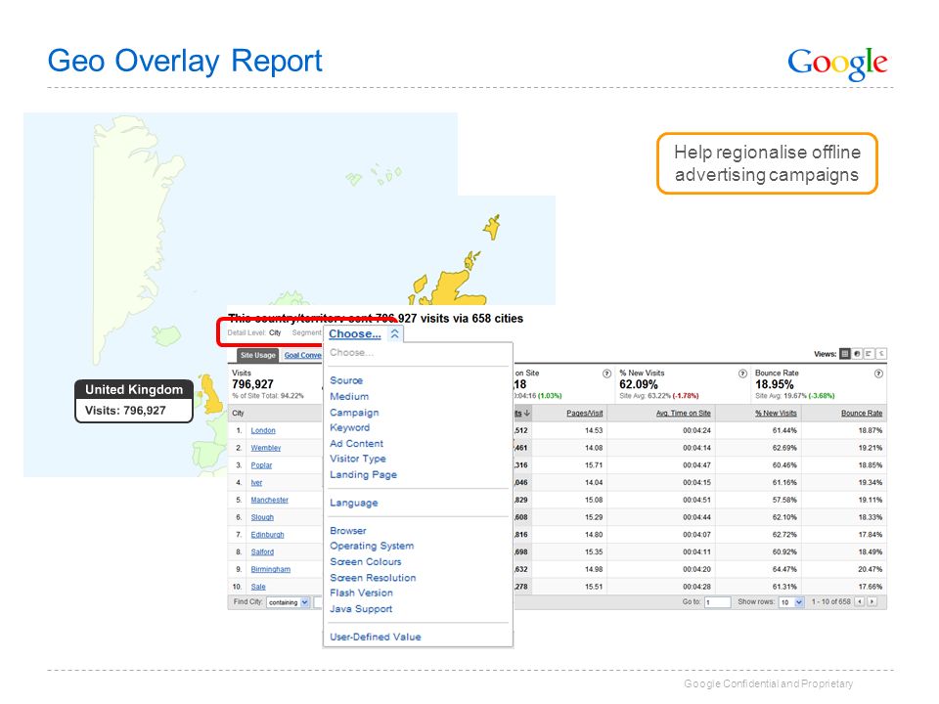Open the Birmingham city link
The height and width of the screenshot is (704, 939).
271,569
